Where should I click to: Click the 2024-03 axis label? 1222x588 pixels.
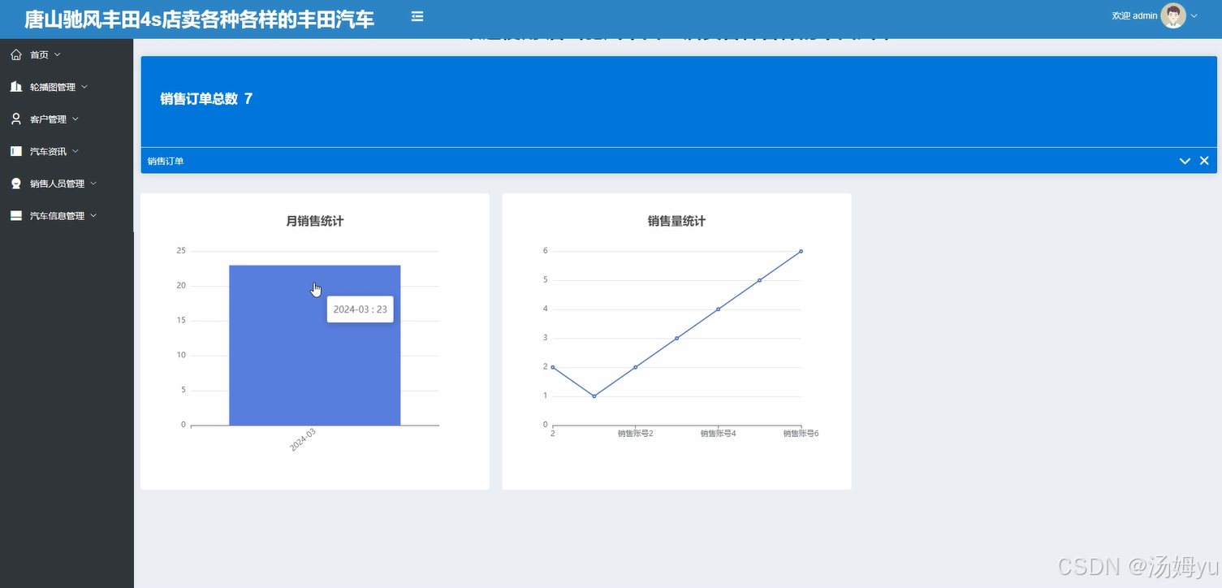[302, 440]
